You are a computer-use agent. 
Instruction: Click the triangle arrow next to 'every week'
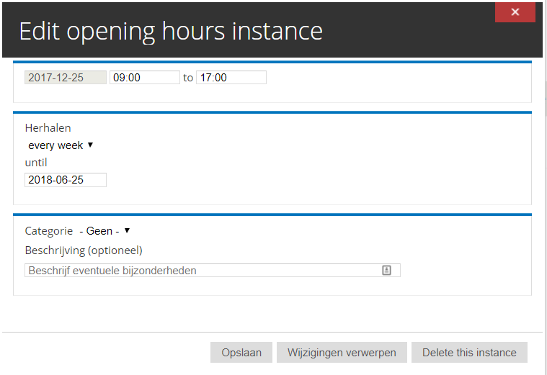(x=90, y=145)
